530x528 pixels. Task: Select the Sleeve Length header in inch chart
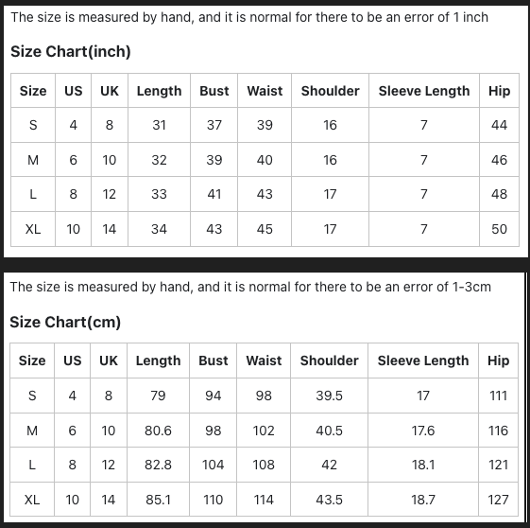coord(424,91)
